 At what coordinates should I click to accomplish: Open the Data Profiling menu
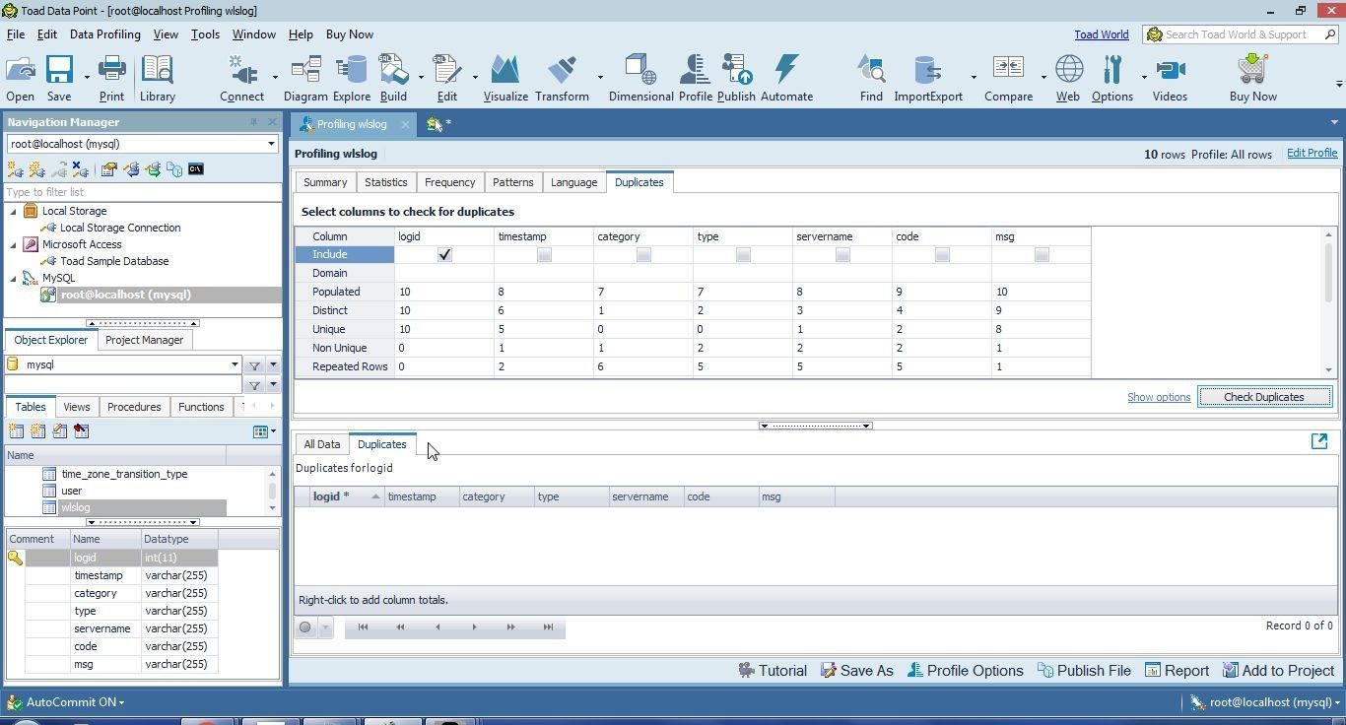(x=104, y=34)
